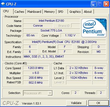Switch to the Caches tab
The width and height of the screenshot is (110, 107).
(19, 12)
